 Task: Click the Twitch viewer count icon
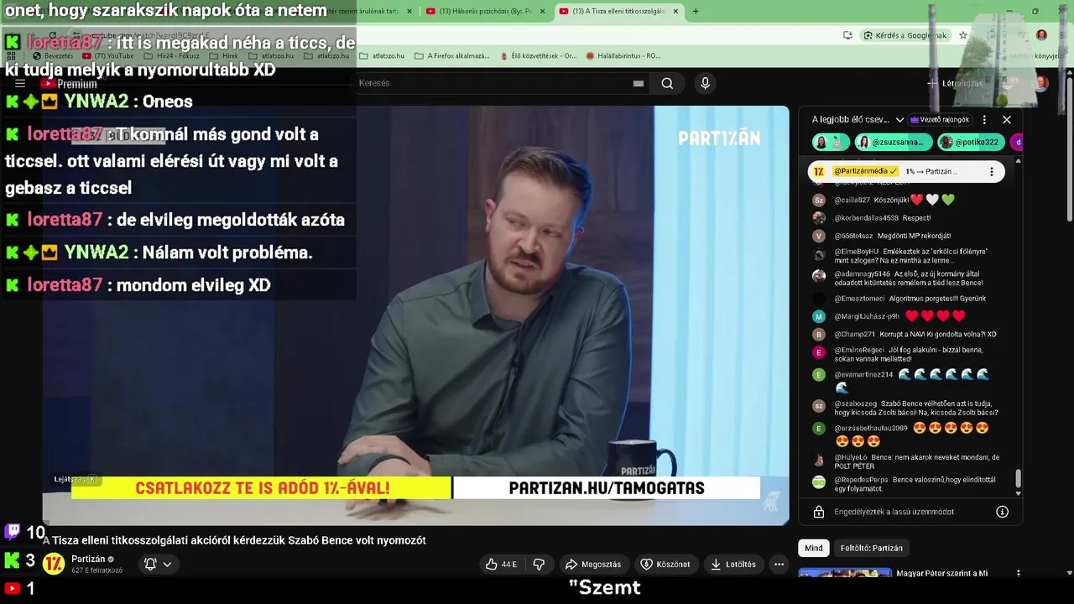click(x=13, y=531)
